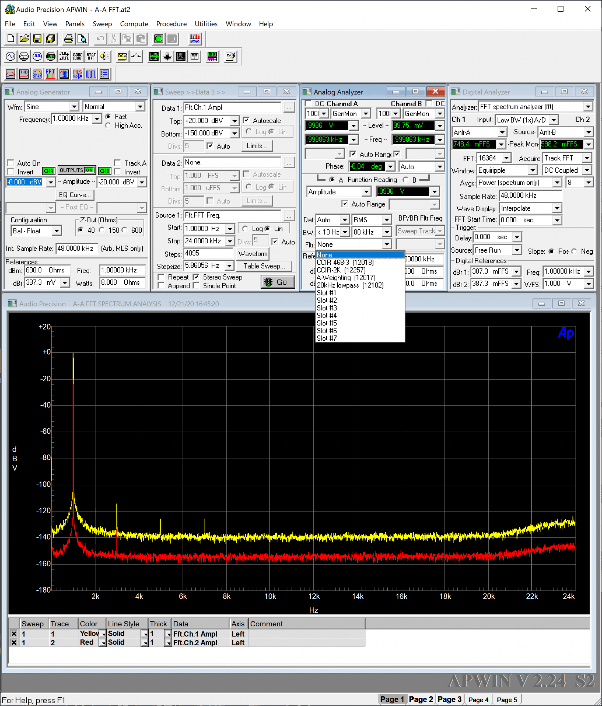Open Det Auto detector dropdown
The height and width of the screenshot is (706, 602).
pyautogui.click(x=345, y=220)
